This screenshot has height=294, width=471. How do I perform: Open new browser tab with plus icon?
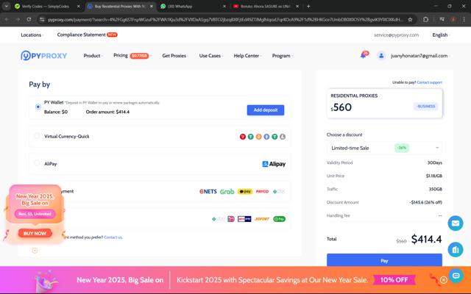point(308,6)
